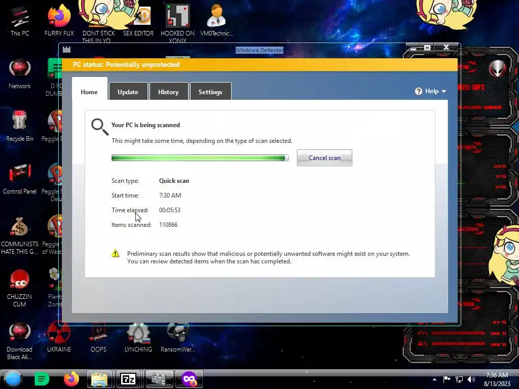Open the LYNCHING desktop shortcut
Screen dimensions: 519x389
(x=138, y=337)
